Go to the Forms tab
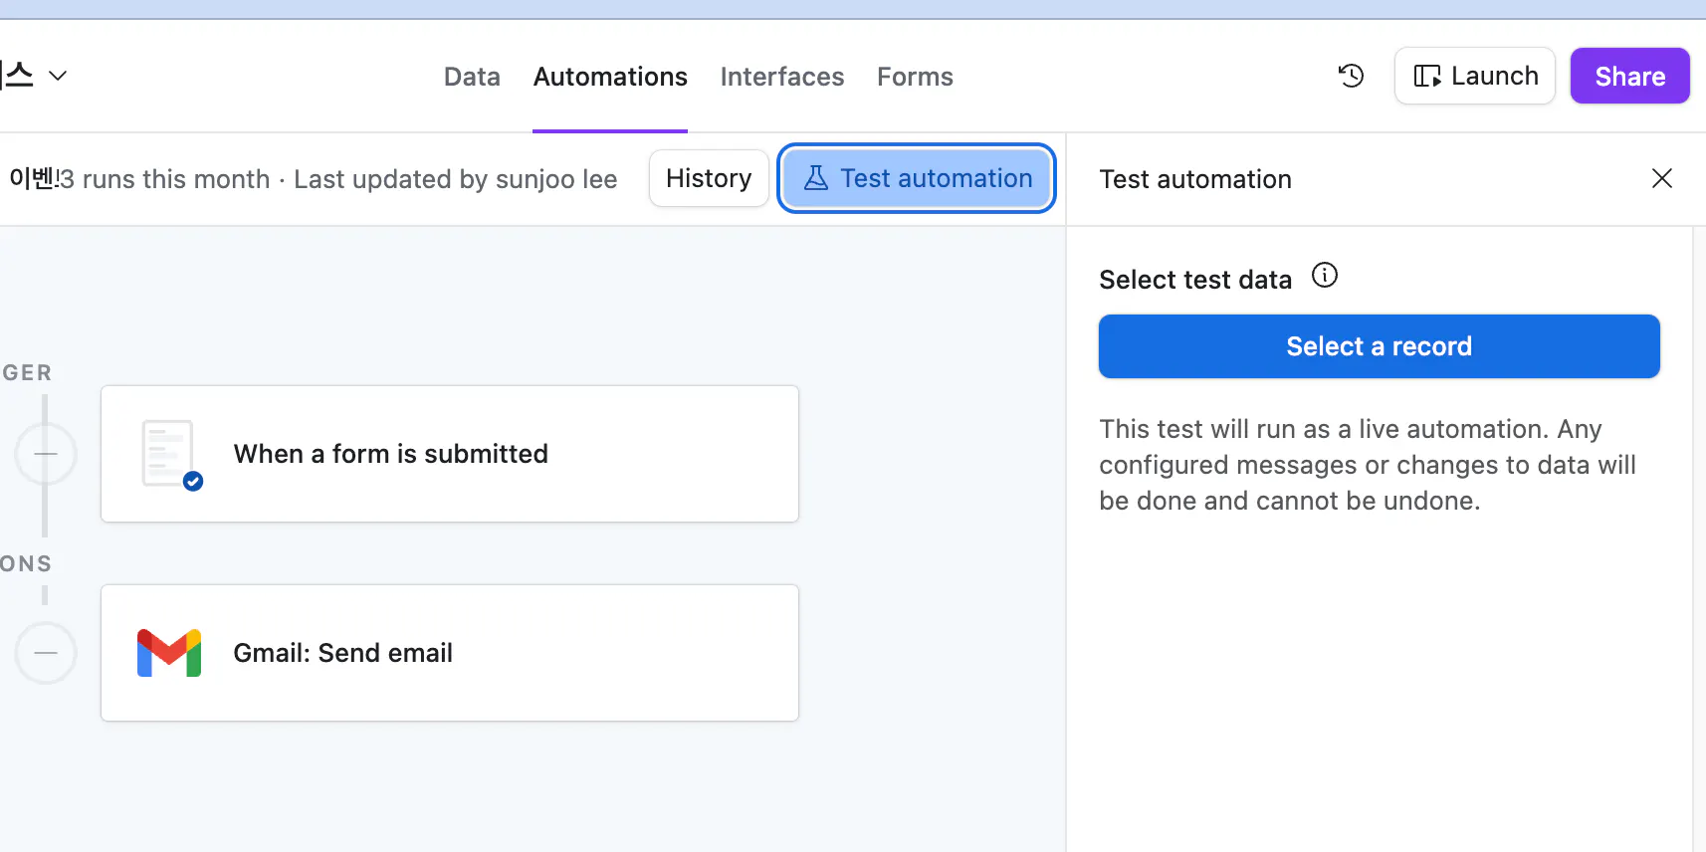Image resolution: width=1706 pixels, height=852 pixels. (915, 77)
